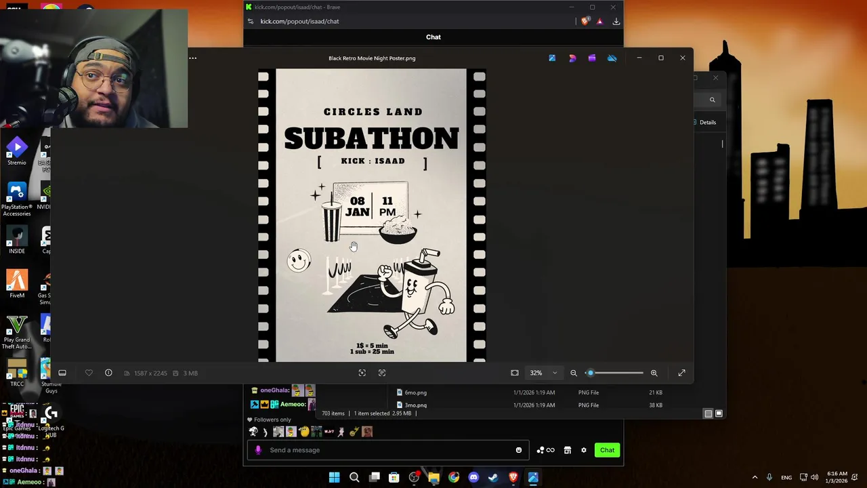Click the yellow smiley emote in Kick chat
Screen dimensions: 867x488
pyautogui.click(x=303, y=432)
